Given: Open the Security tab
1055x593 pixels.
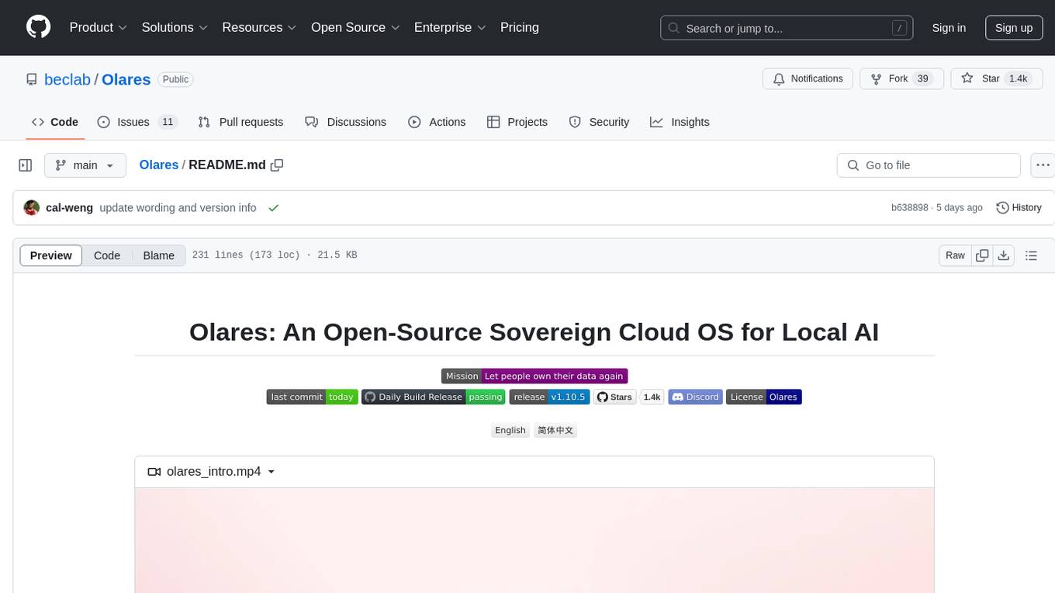Looking at the screenshot, I should (x=599, y=122).
